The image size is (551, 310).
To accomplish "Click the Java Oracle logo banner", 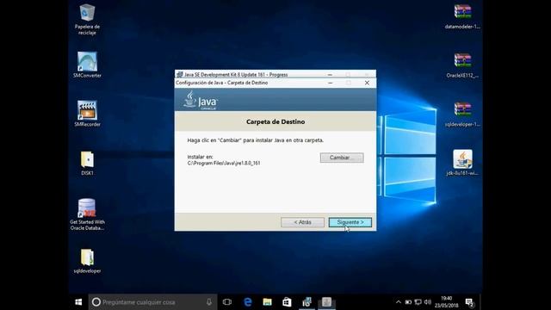I will (201, 101).
